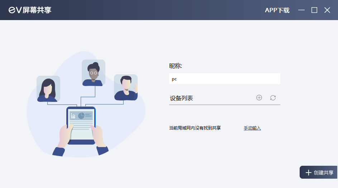
Task: Click the 设备列表 heading text
Action: [181, 98]
